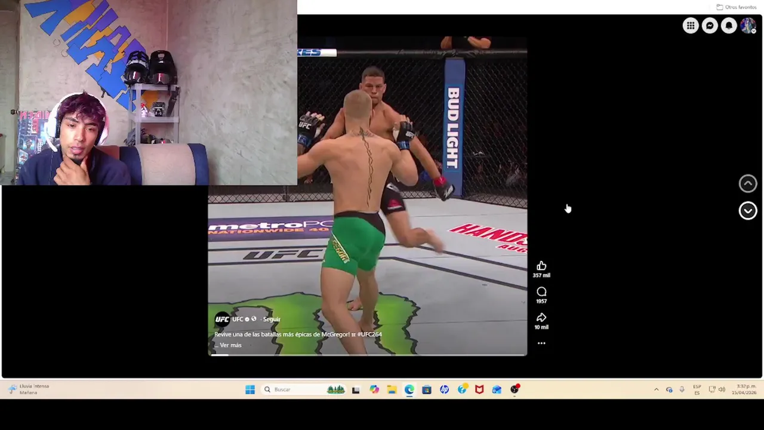Click the microphone tray icon
764x430 pixels.
tap(682, 389)
